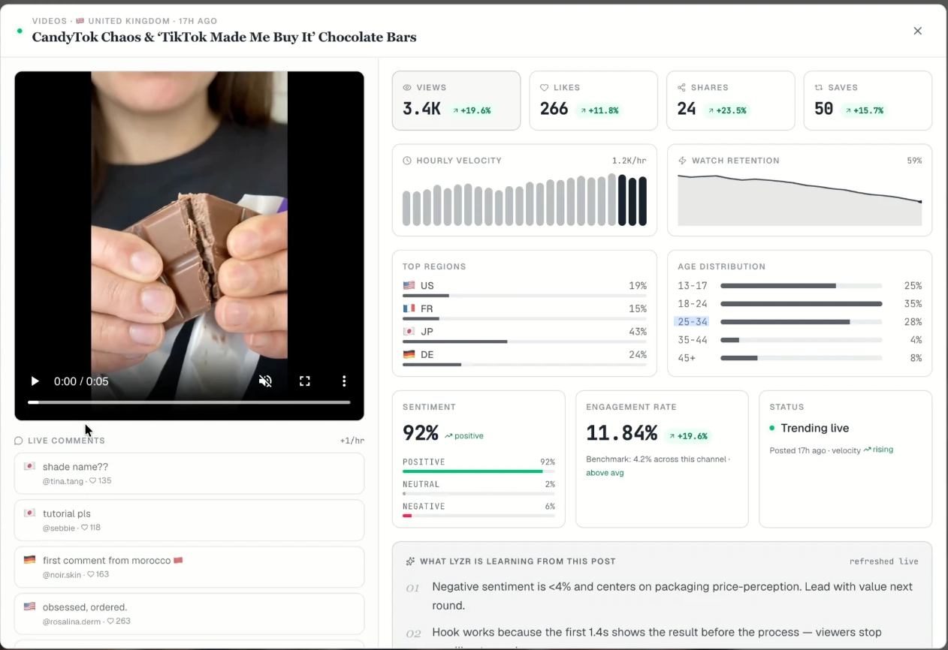Open the video more options menu
This screenshot has height=650, width=948.
(344, 381)
